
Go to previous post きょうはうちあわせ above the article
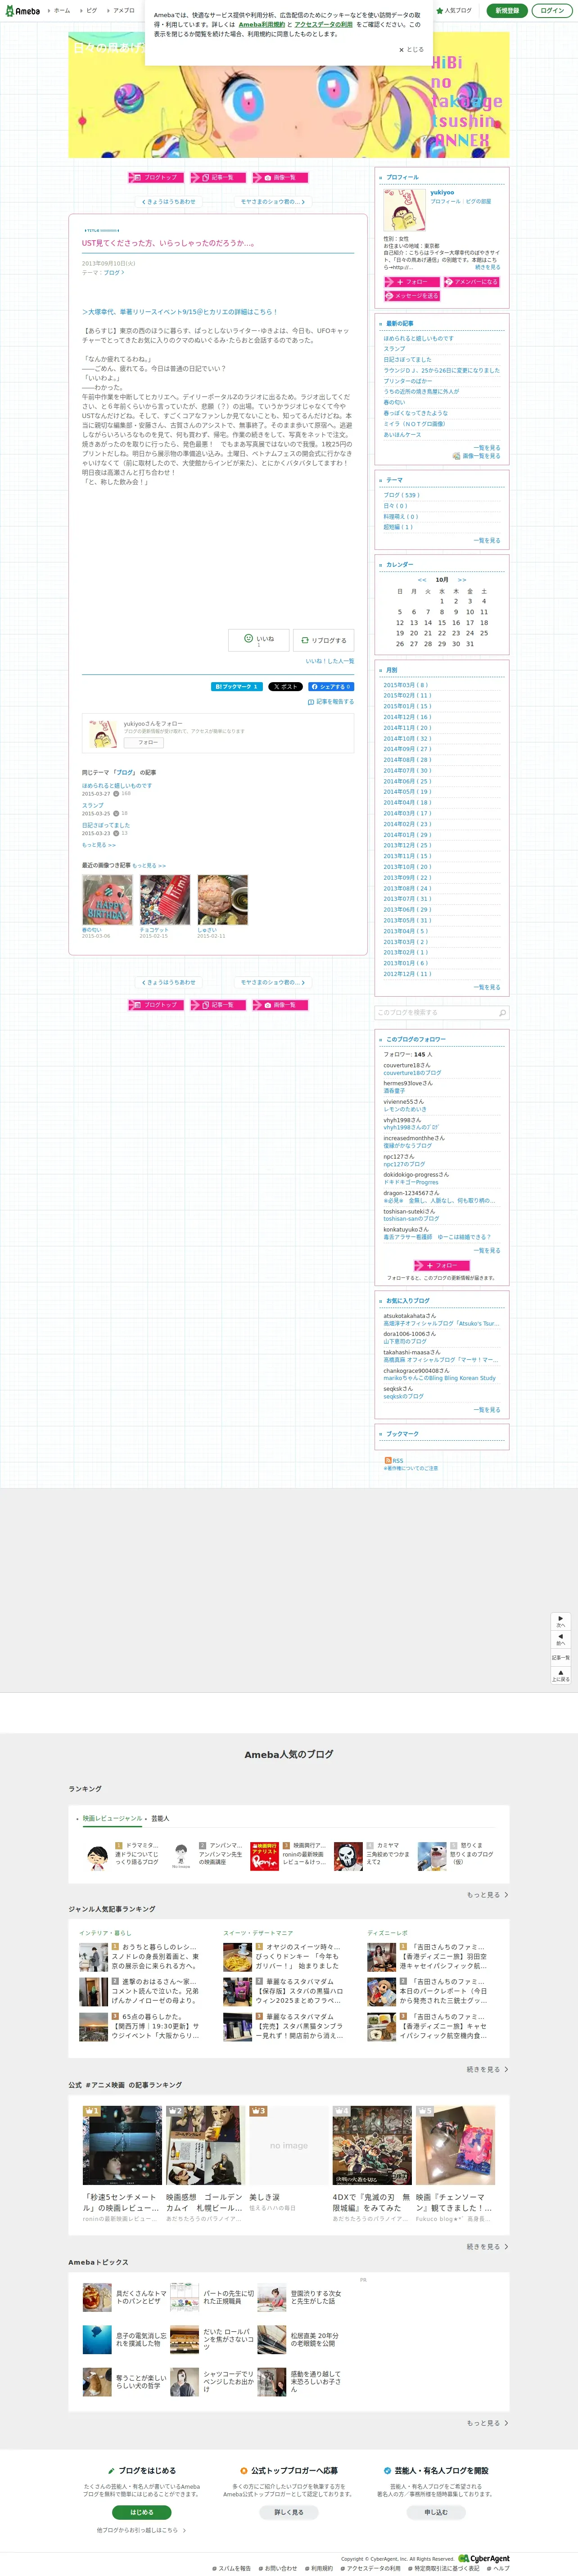click(x=168, y=201)
